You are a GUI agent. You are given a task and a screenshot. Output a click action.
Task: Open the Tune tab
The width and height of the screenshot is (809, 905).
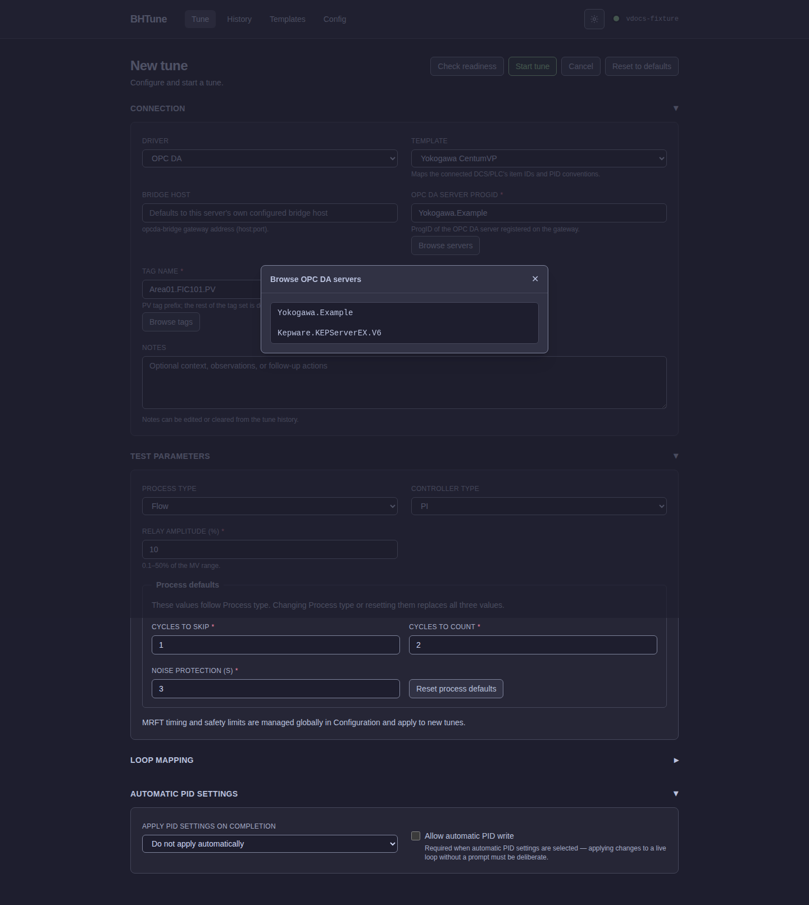point(200,19)
